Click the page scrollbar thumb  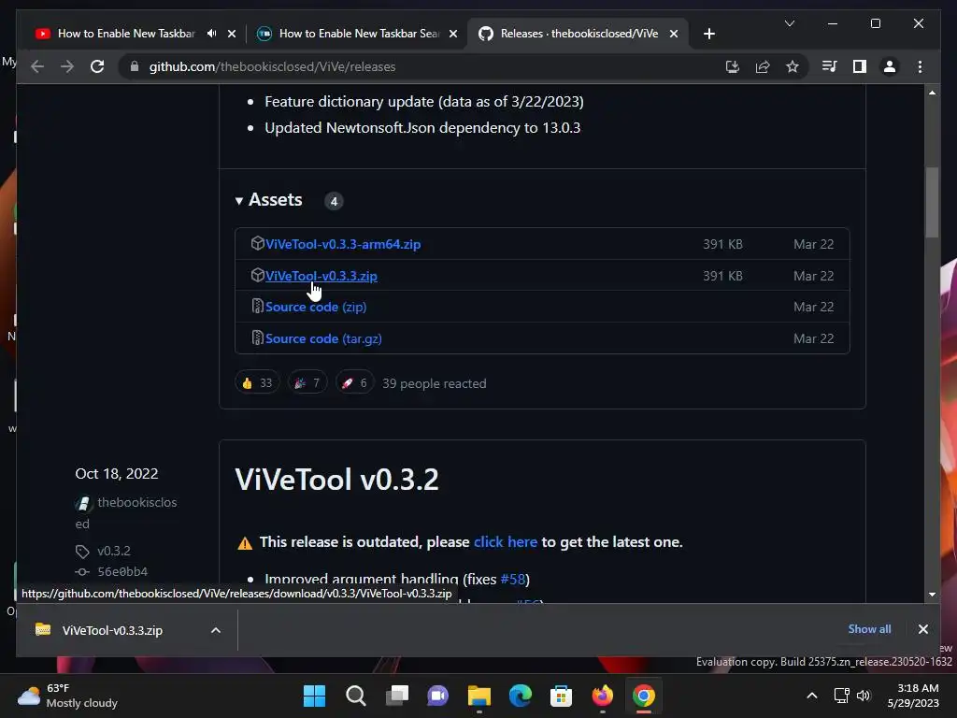932,202
